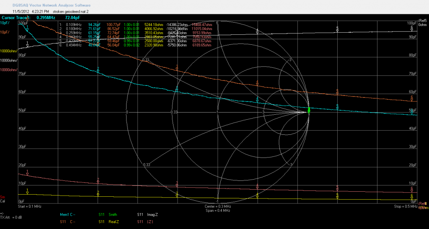Pick yellow marker 4 on the RealZ trace

257,196
